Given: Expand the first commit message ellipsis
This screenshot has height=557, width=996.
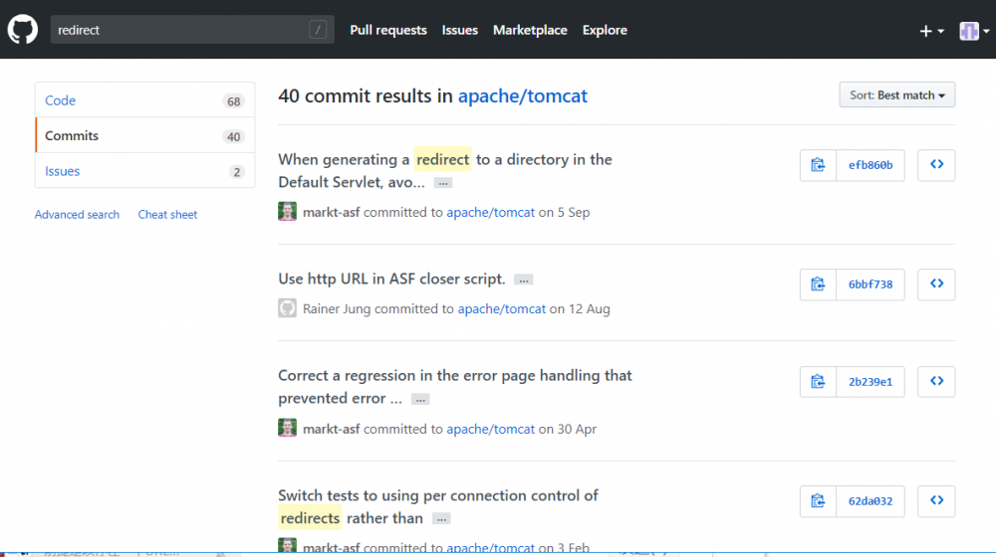Looking at the screenshot, I should (x=443, y=183).
